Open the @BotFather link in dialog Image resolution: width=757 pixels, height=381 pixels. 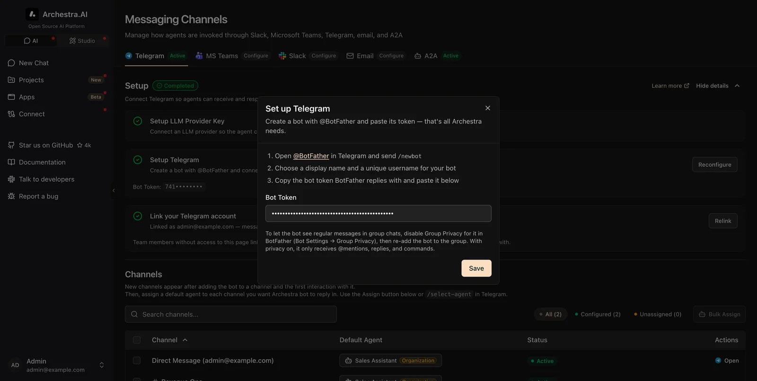[311, 156]
